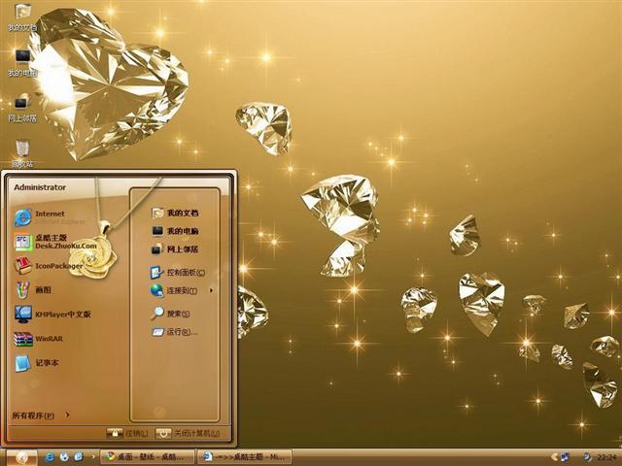Open Control Panel (控制面板)
The image size is (622, 466).
pyautogui.click(x=178, y=272)
